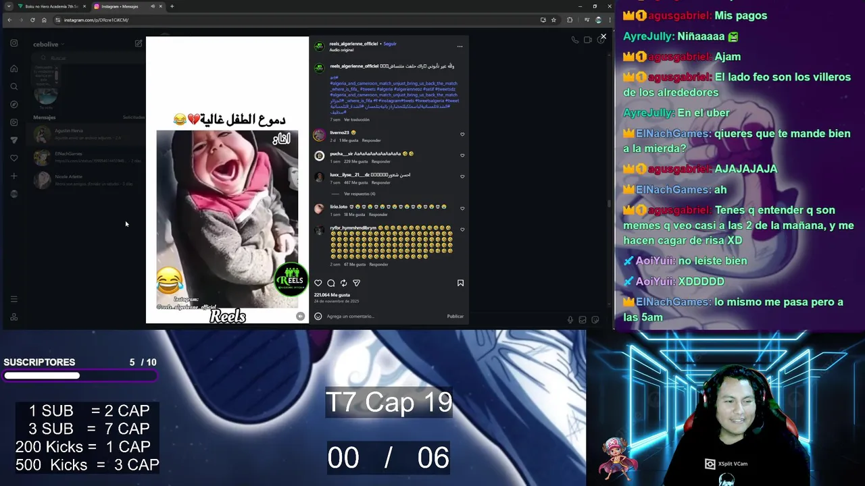The height and width of the screenshot is (486, 865).
Task: Bookmark this page with the star icon
Action: pos(553,20)
